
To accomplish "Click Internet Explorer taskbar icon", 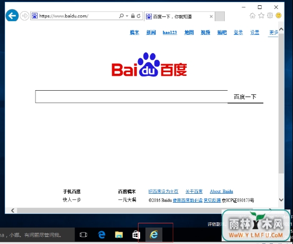I will [x=154, y=234].
